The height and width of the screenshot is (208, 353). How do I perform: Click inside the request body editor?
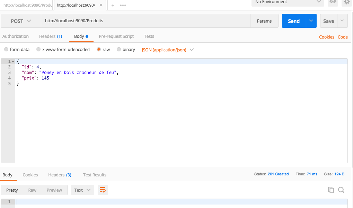tap(181, 110)
